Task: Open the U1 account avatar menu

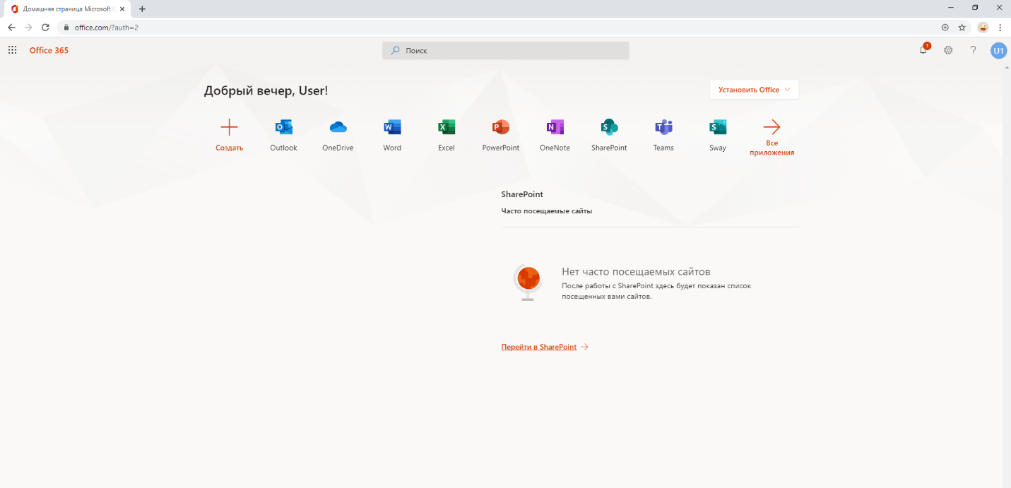Action: (998, 50)
